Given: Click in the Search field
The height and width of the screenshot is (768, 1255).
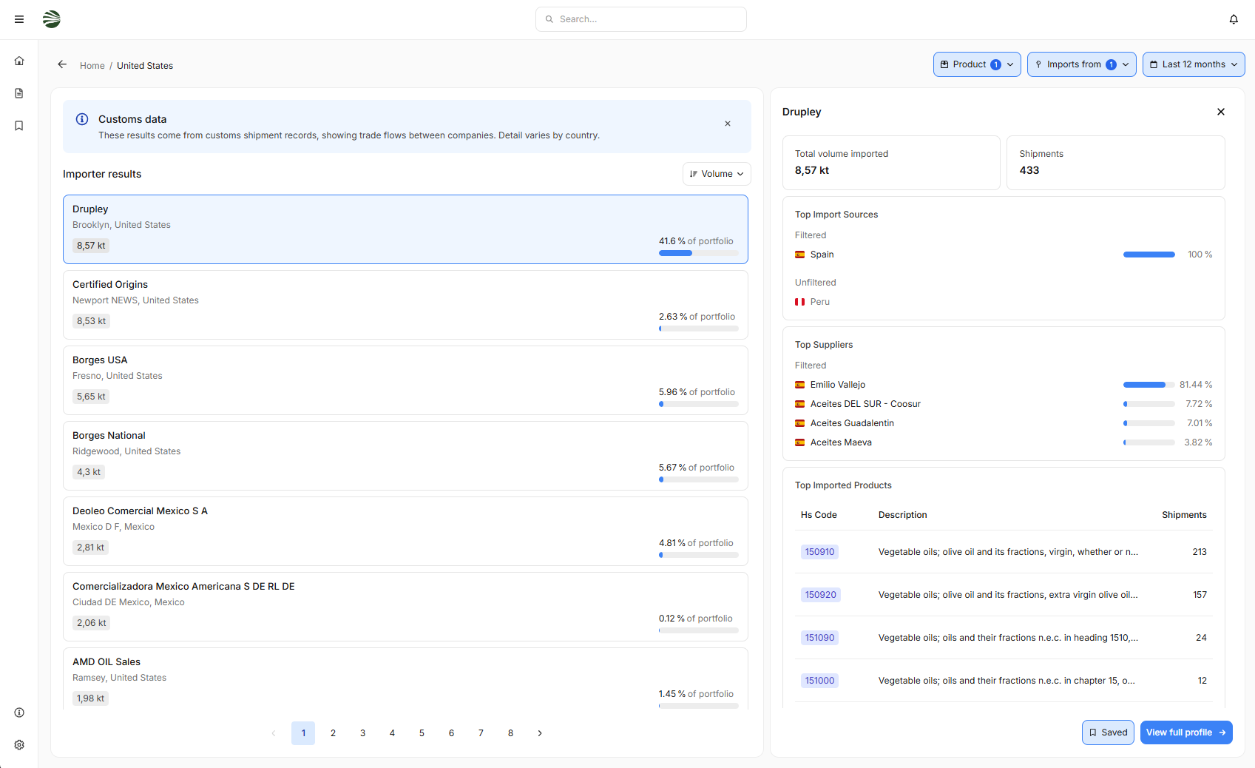Looking at the screenshot, I should (x=640, y=19).
